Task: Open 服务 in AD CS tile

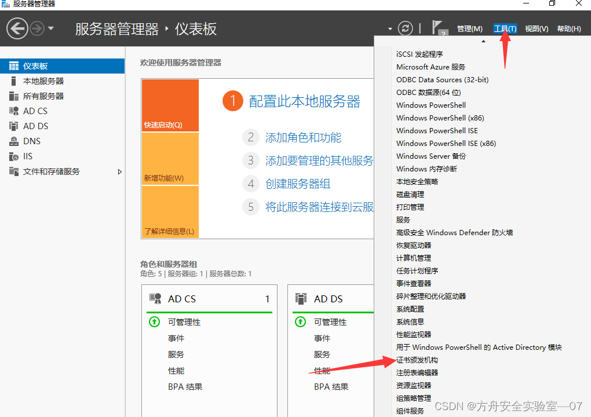Action: [x=176, y=354]
